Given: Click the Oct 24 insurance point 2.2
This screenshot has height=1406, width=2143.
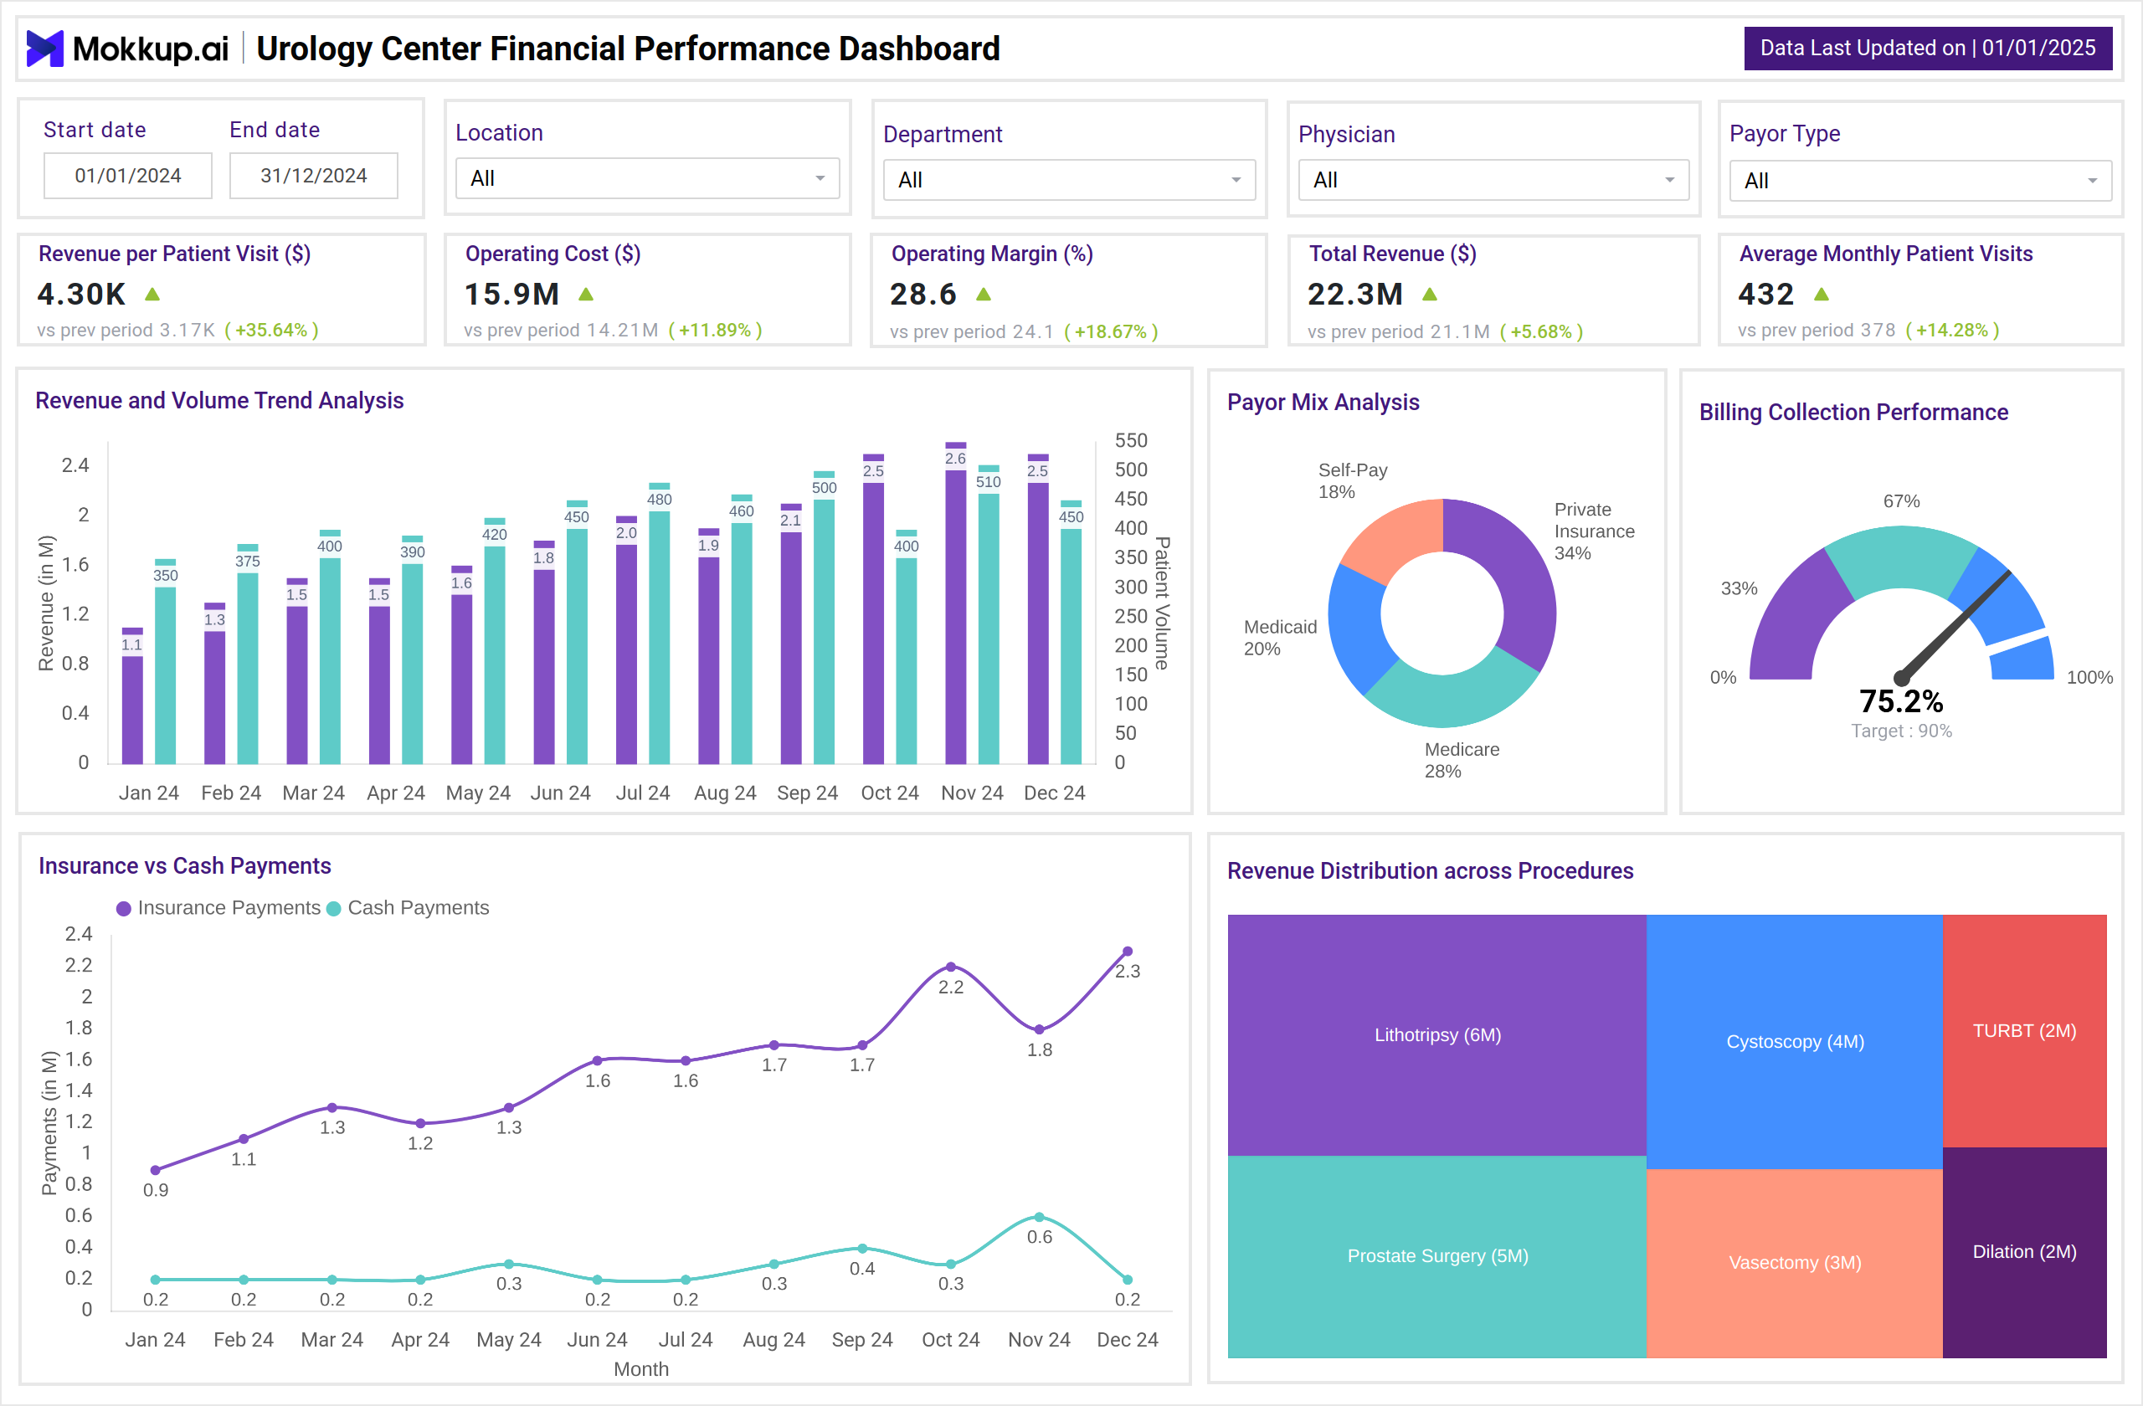Looking at the screenshot, I should [x=951, y=967].
